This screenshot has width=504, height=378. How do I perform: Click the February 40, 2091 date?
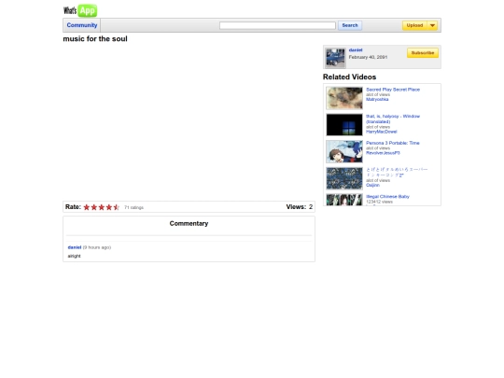368,57
